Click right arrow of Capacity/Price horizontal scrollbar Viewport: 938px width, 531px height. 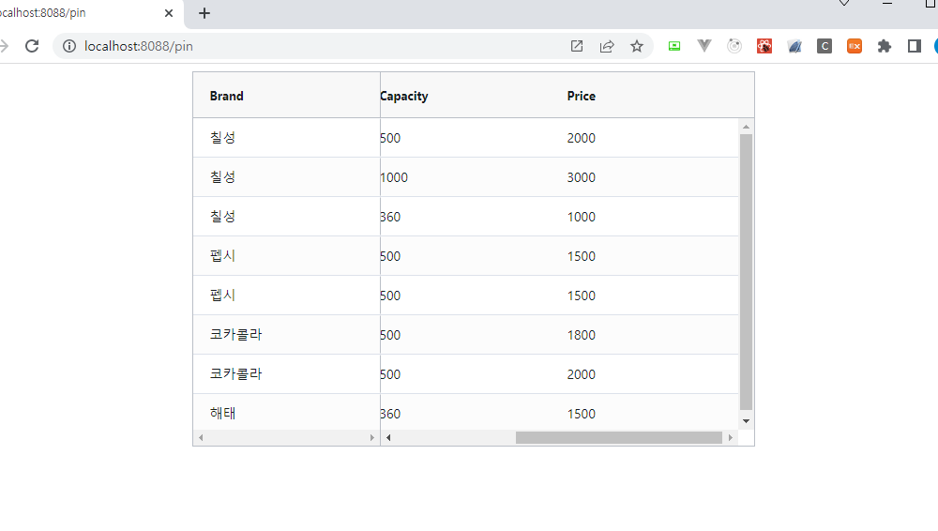pyautogui.click(x=731, y=437)
